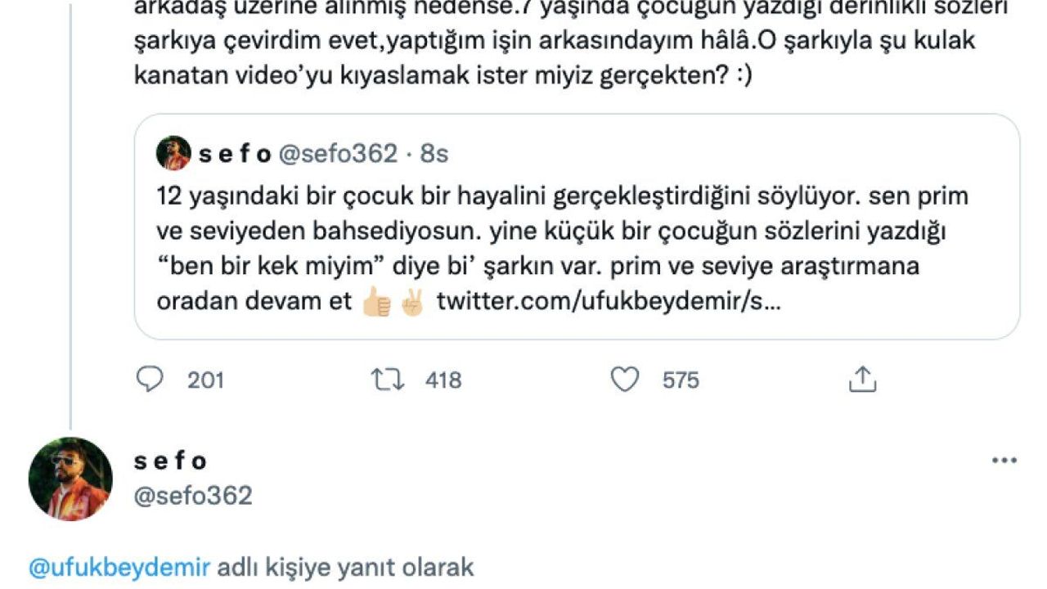Image resolution: width=1047 pixels, height=589 pixels.
Task: Click the @sefo362 handle below the large avatar
Action: click(193, 496)
